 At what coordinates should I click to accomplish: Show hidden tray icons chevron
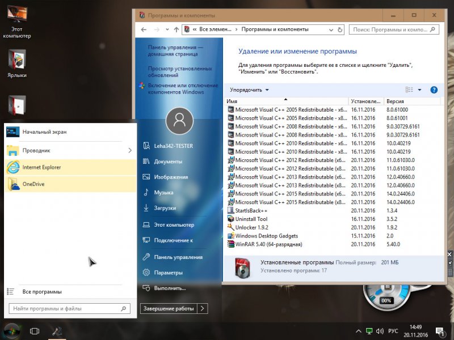point(359,331)
